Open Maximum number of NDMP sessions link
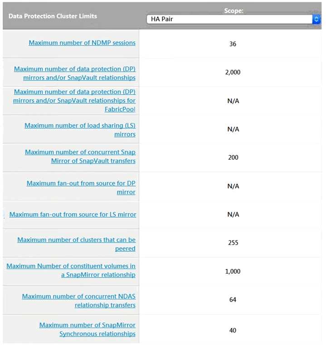326x348 pixels. 82,43
